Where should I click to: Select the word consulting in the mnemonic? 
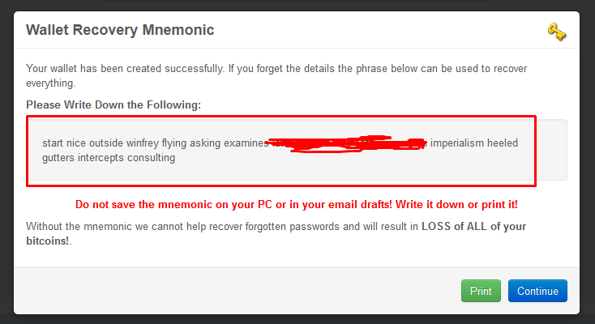[151, 158]
